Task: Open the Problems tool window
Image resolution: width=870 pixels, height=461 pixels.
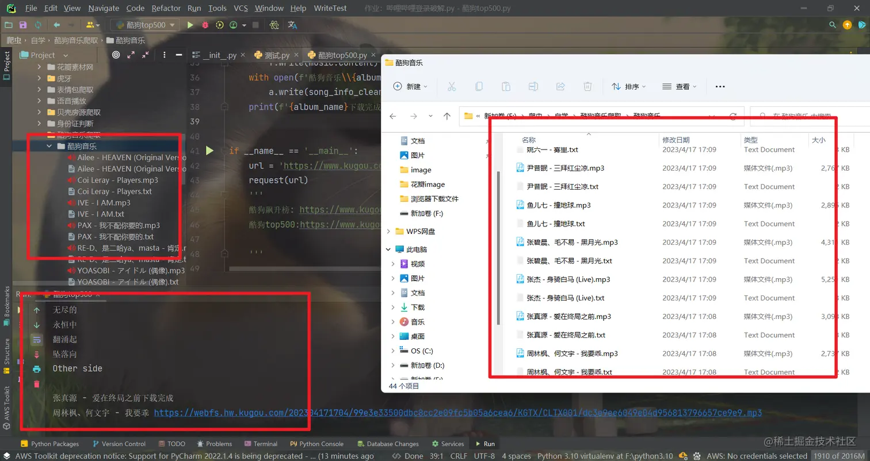Action: pyautogui.click(x=214, y=444)
